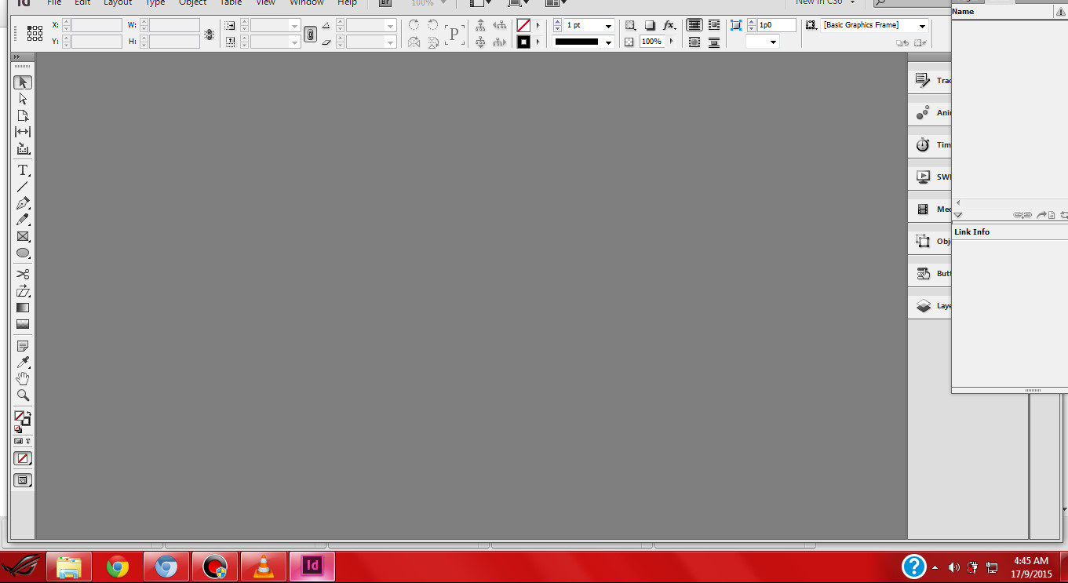The width and height of the screenshot is (1068, 583).
Task: Select the Zoom tool
Action: tap(23, 395)
